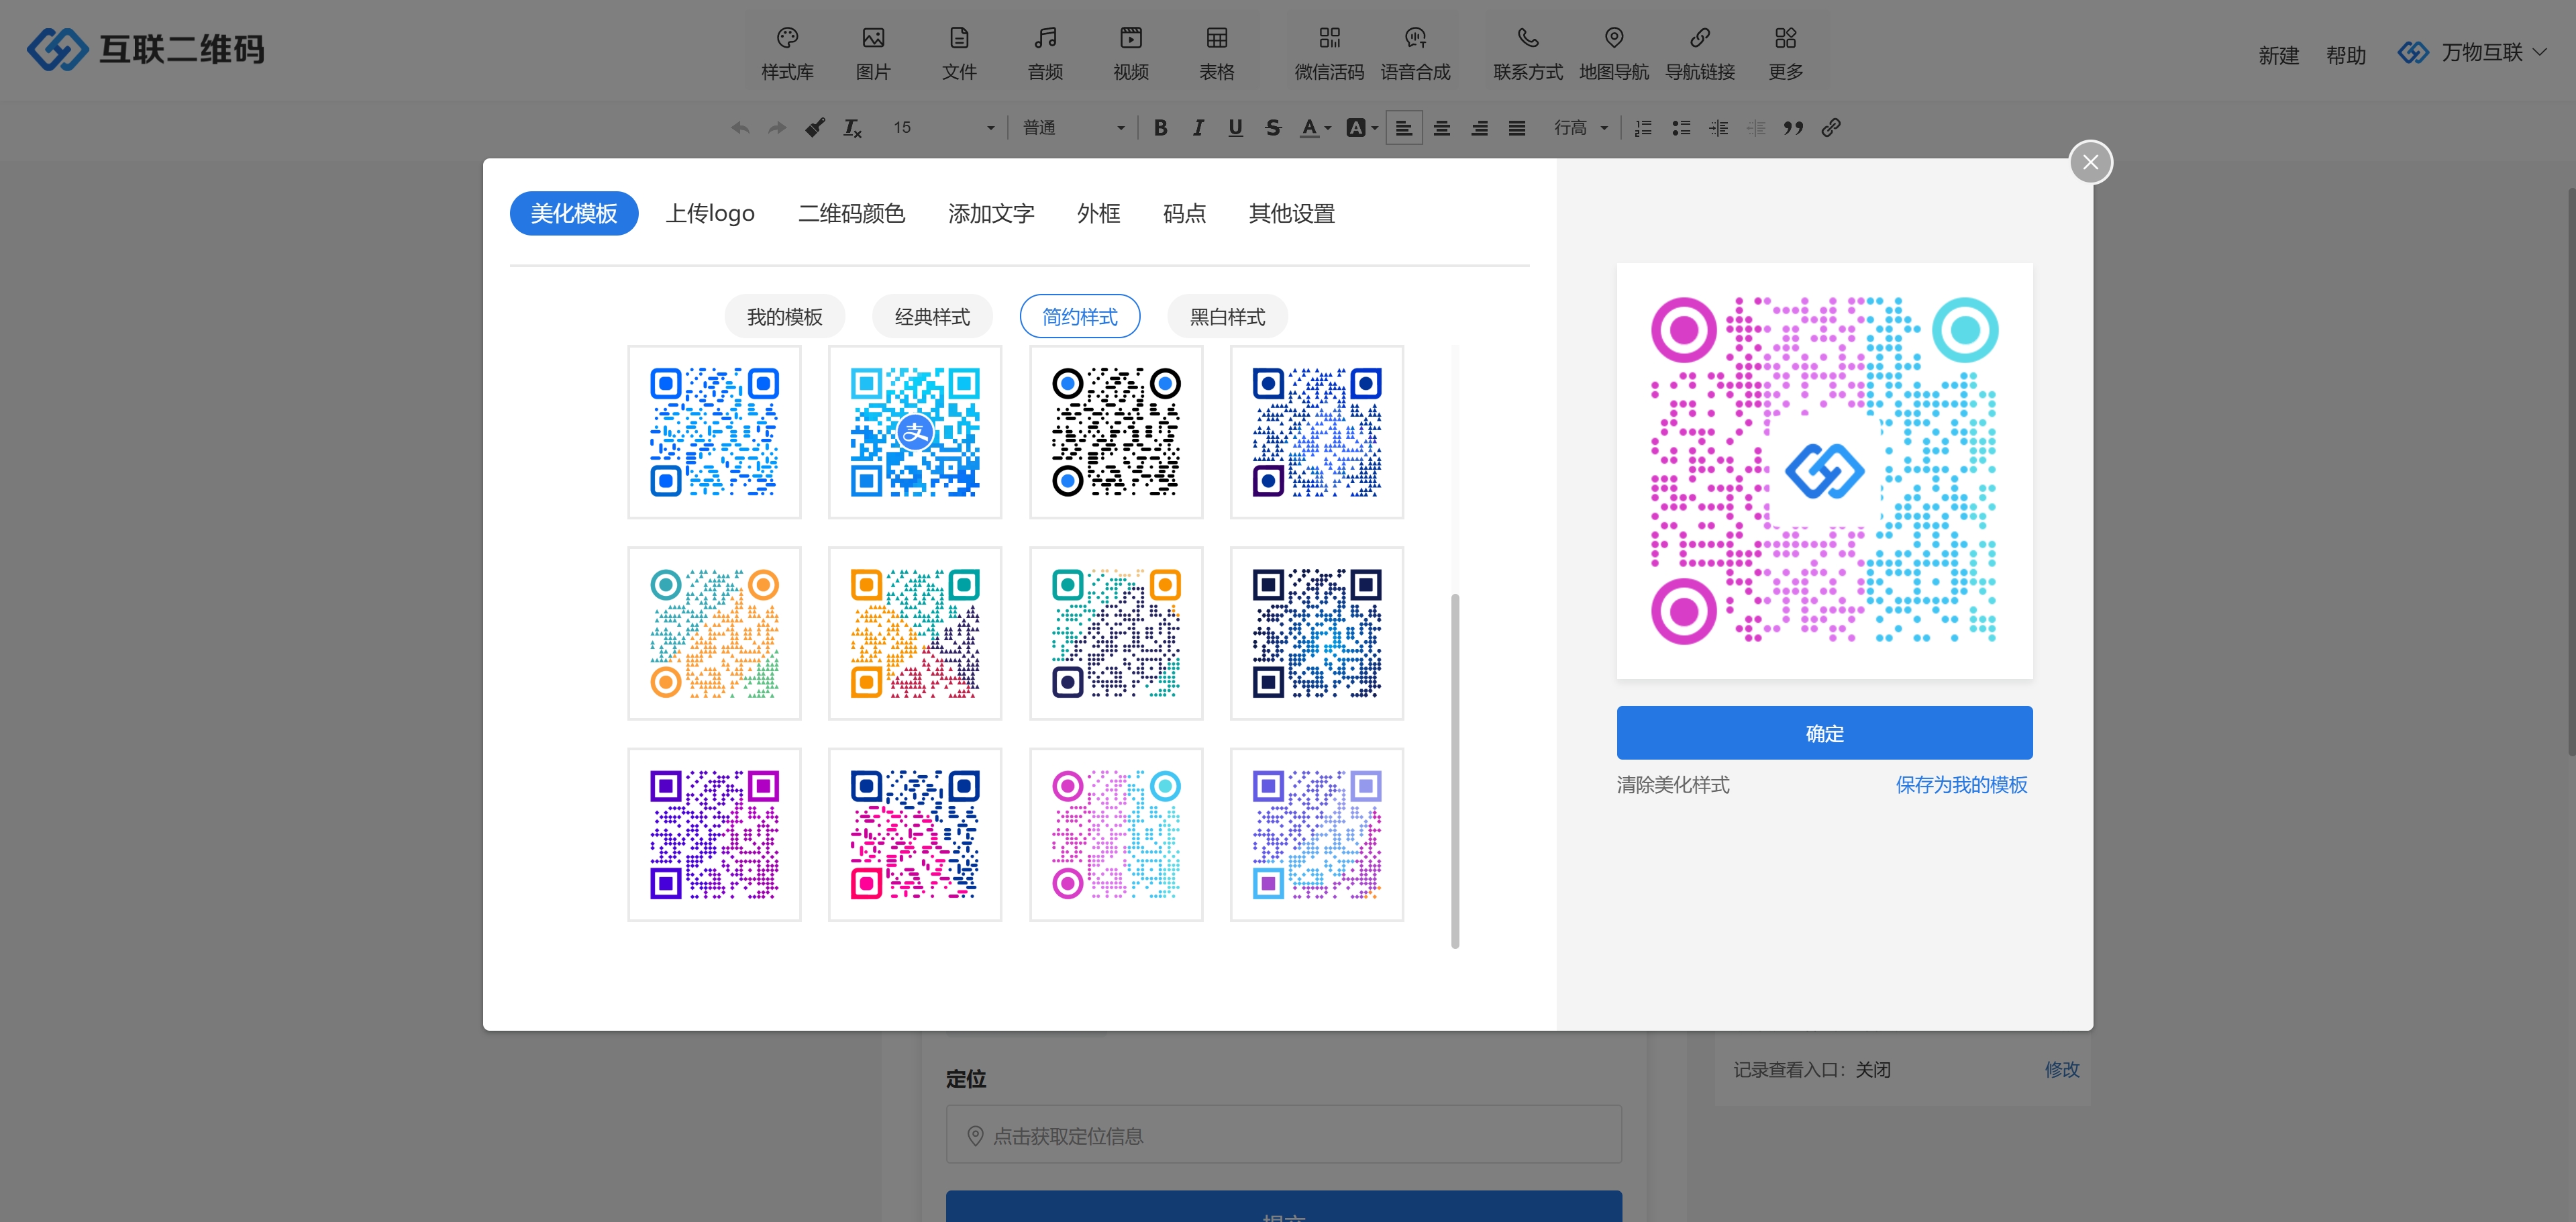
Task: Open the font color A dropdown
Action: pos(1315,128)
